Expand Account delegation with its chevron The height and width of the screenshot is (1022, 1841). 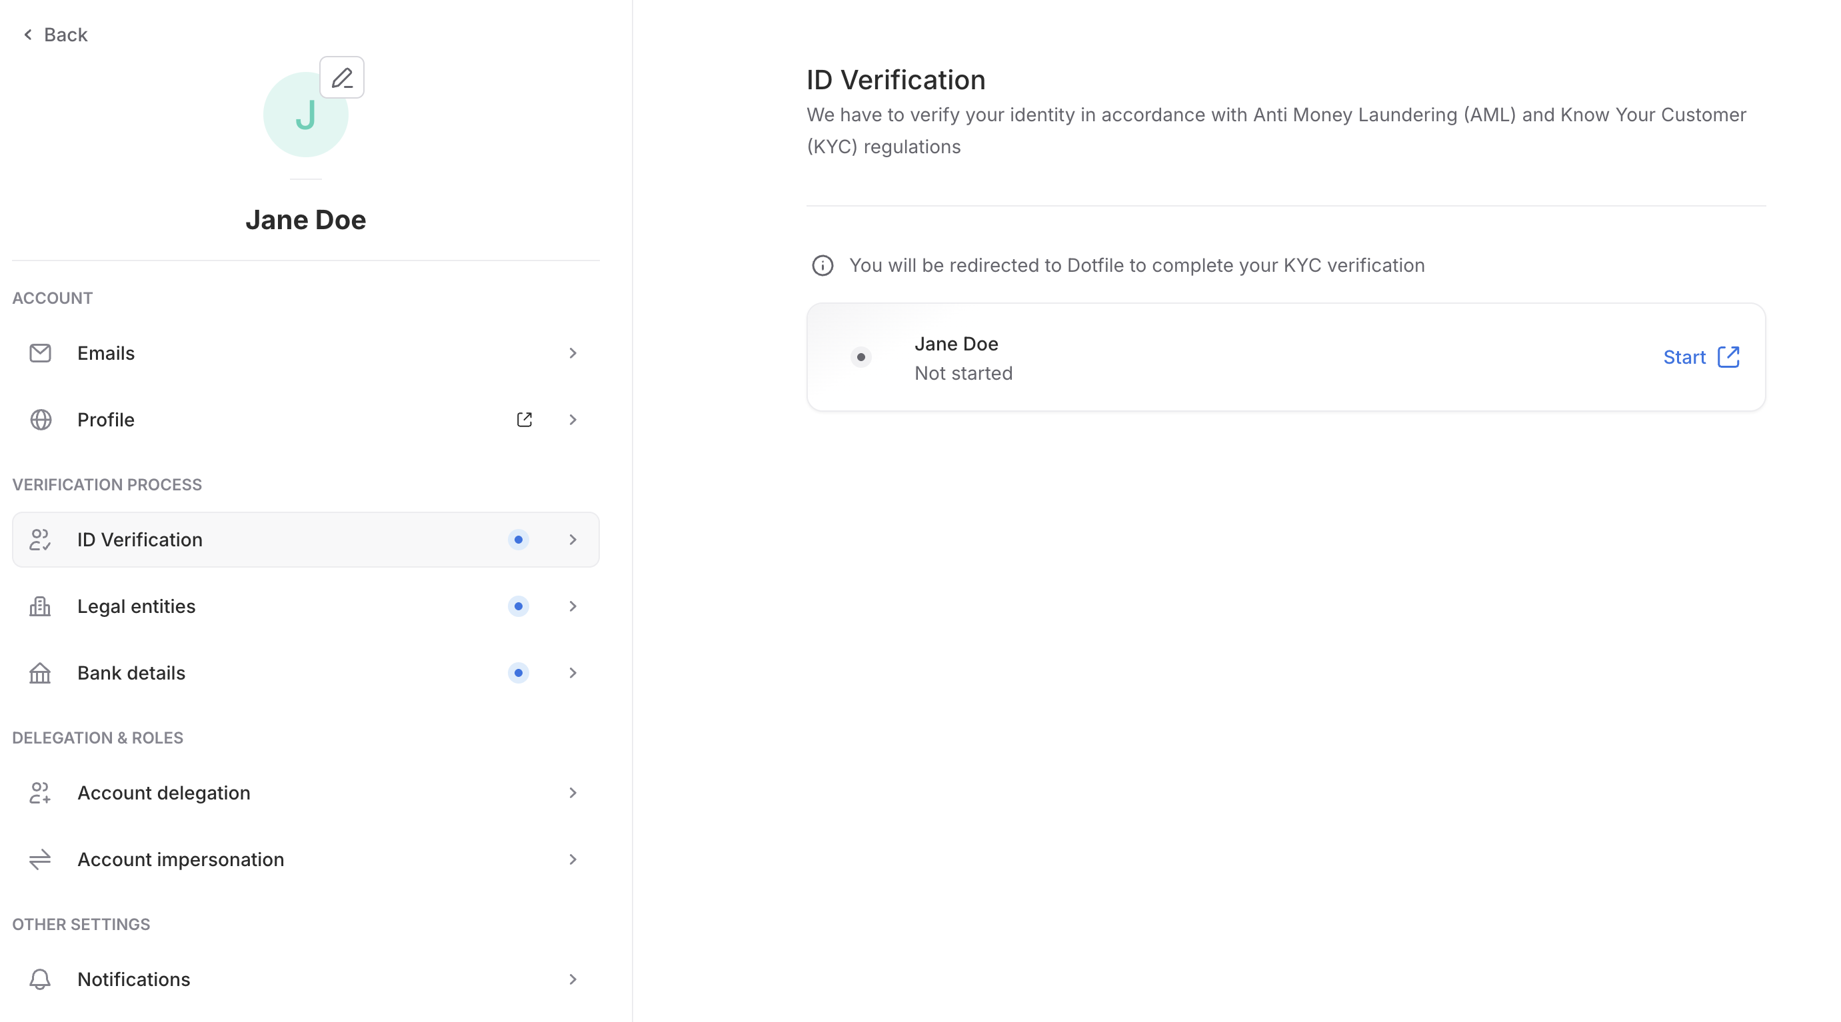point(573,793)
